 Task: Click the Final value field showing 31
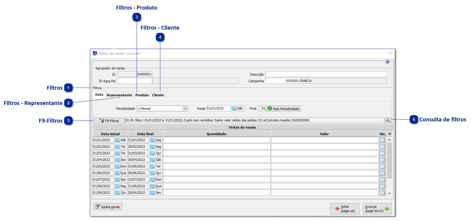tap(262, 108)
